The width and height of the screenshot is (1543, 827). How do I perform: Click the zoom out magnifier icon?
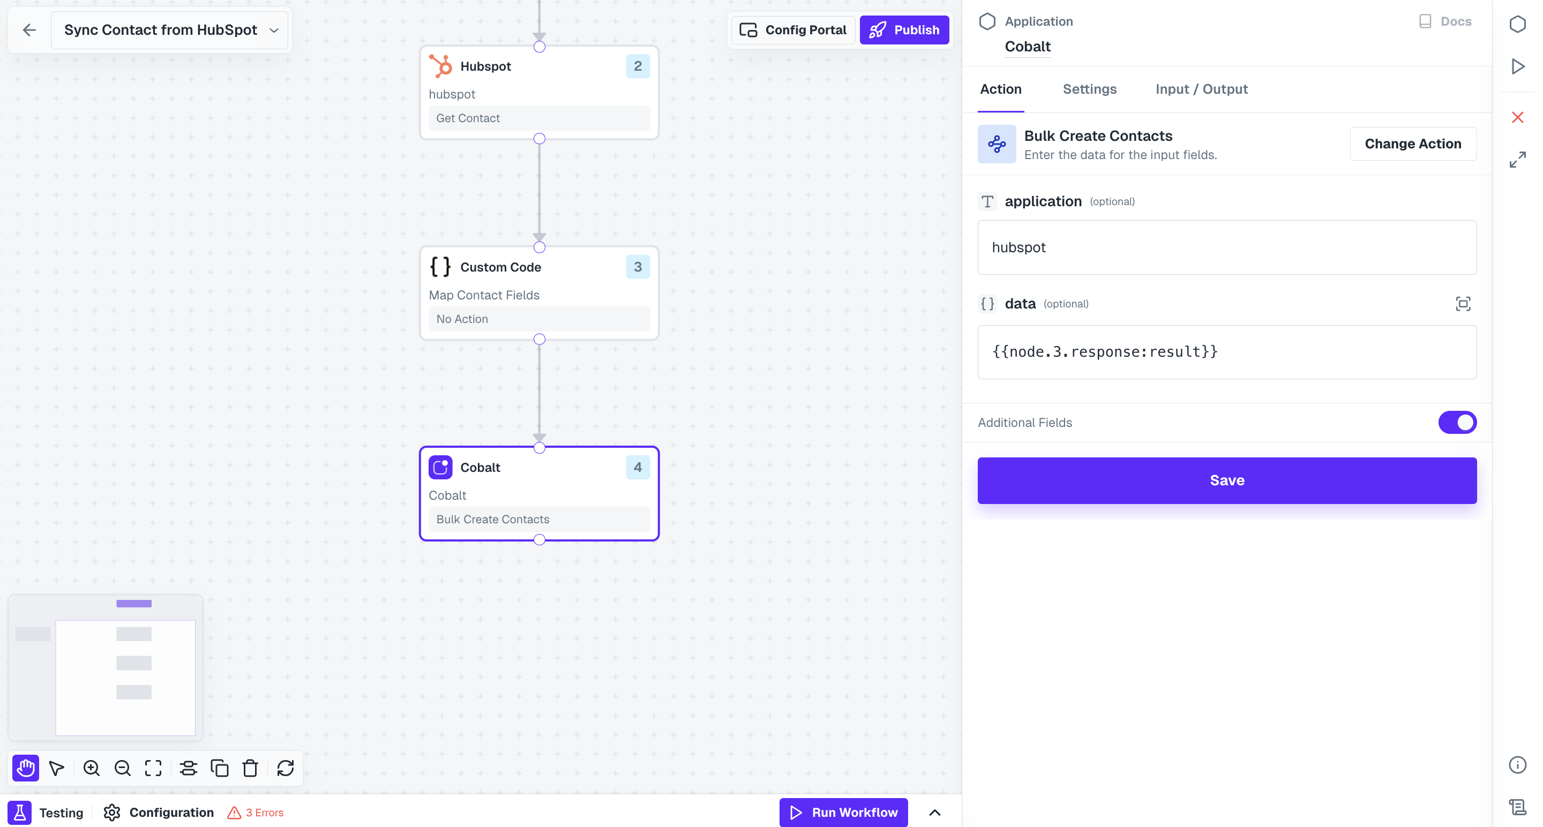122,768
